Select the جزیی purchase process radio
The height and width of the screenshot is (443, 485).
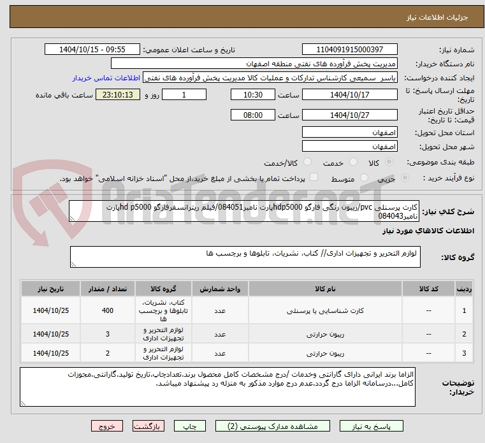[x=405, y=178]
